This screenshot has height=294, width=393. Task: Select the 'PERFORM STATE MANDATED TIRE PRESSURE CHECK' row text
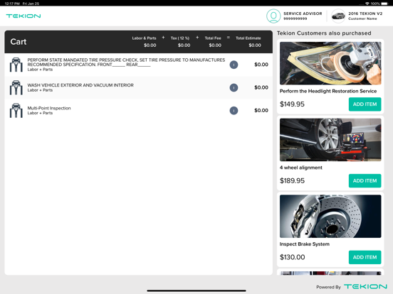[126, 62]
